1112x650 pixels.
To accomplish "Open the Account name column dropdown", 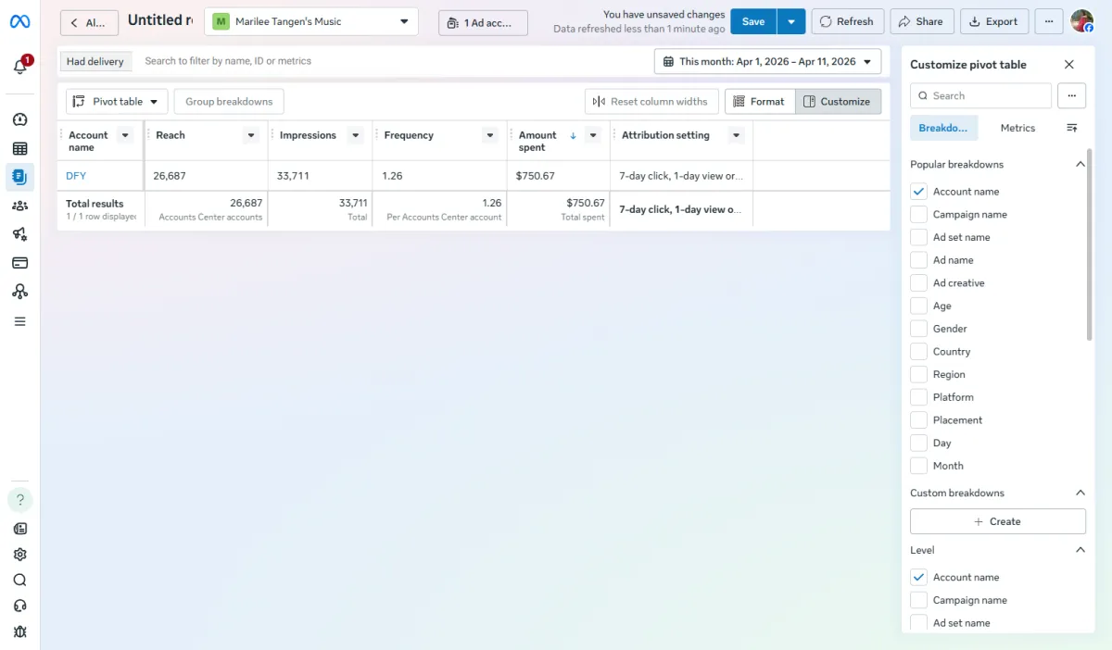I will coord(126,135).
